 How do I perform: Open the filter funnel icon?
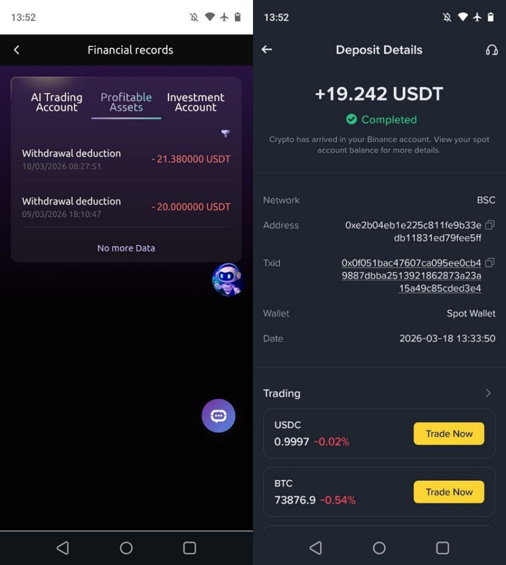pos(225,133)
